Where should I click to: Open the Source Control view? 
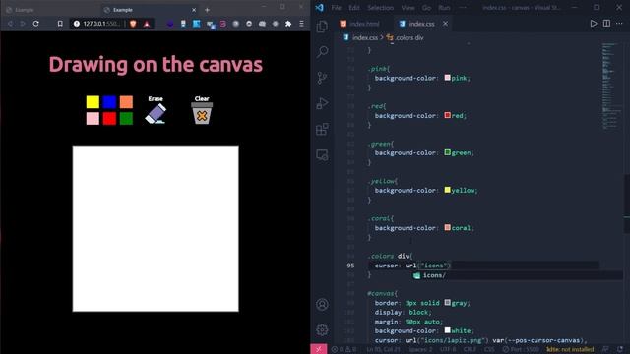(x=322, y=78)
